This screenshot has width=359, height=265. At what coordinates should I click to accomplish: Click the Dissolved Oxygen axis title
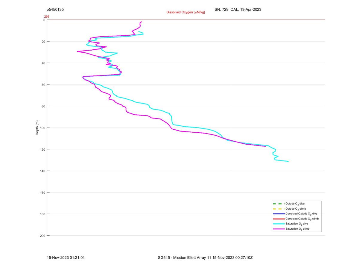click(x=185, y=12)
